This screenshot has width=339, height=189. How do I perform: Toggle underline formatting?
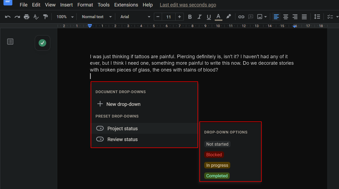click(x=209, y=17)
